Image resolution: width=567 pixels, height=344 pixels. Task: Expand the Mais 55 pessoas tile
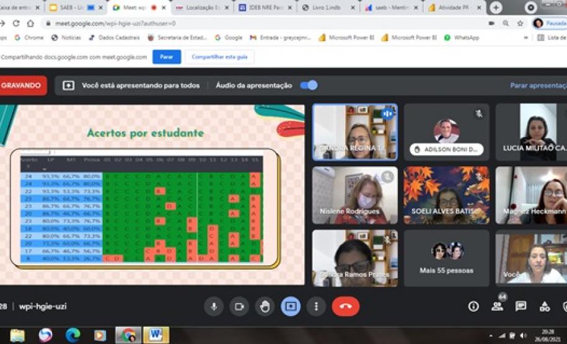click(446, 258)
